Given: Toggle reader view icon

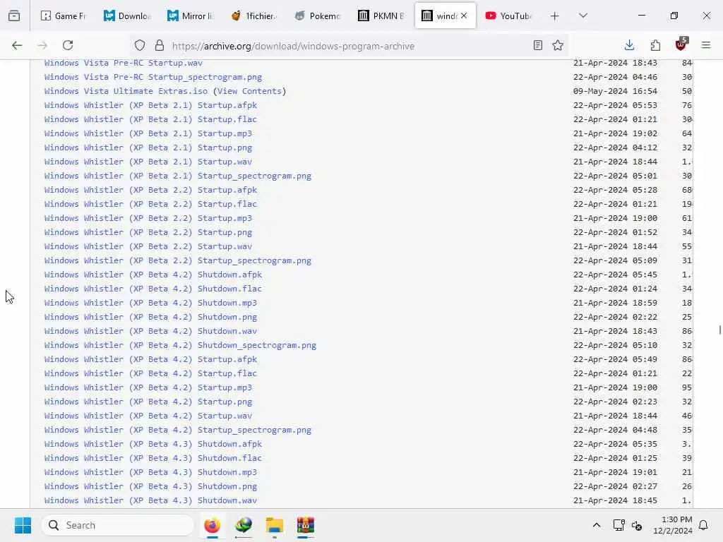Looking at the screenshot, I should (x=537, y=45).
